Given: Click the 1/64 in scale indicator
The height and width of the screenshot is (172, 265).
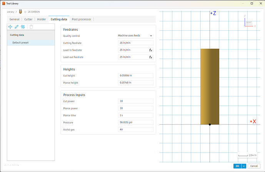Looking at the screenshot, I should click(247, 155).
